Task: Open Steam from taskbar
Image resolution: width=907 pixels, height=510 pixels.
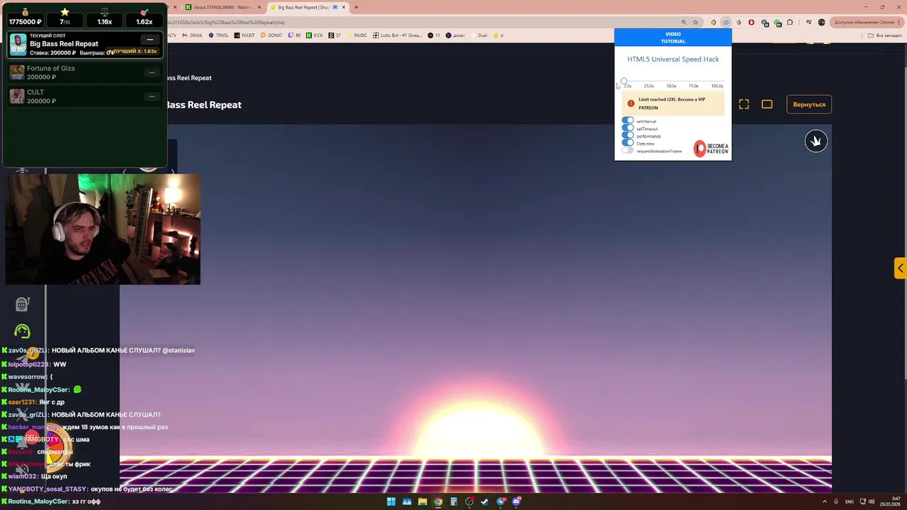Action: pyautogui.click(x=485, y=501)
